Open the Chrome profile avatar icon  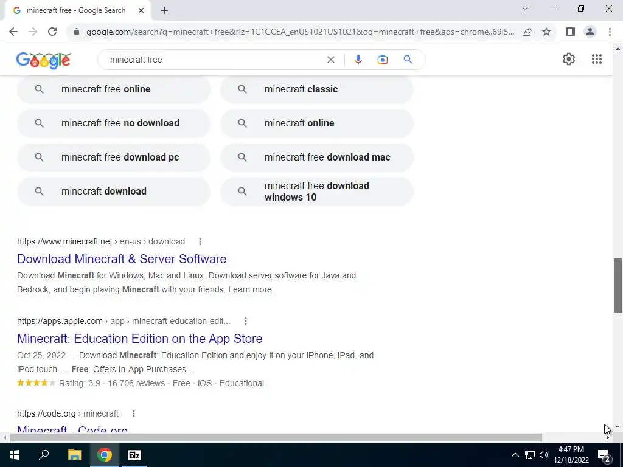590,32
